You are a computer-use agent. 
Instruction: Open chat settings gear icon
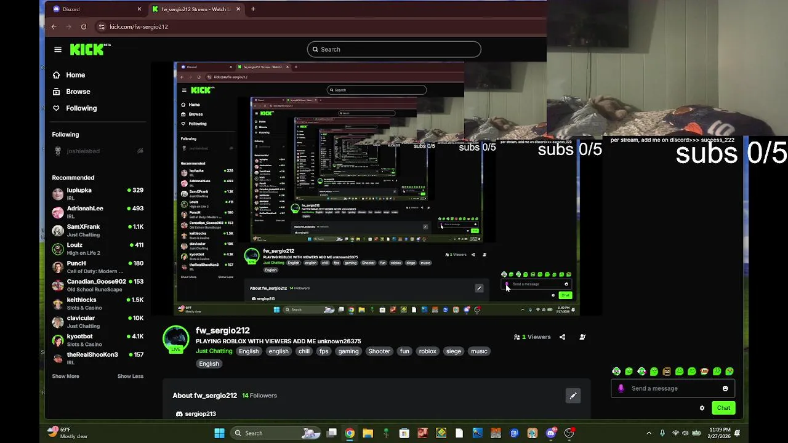click(x=702, y=408)
